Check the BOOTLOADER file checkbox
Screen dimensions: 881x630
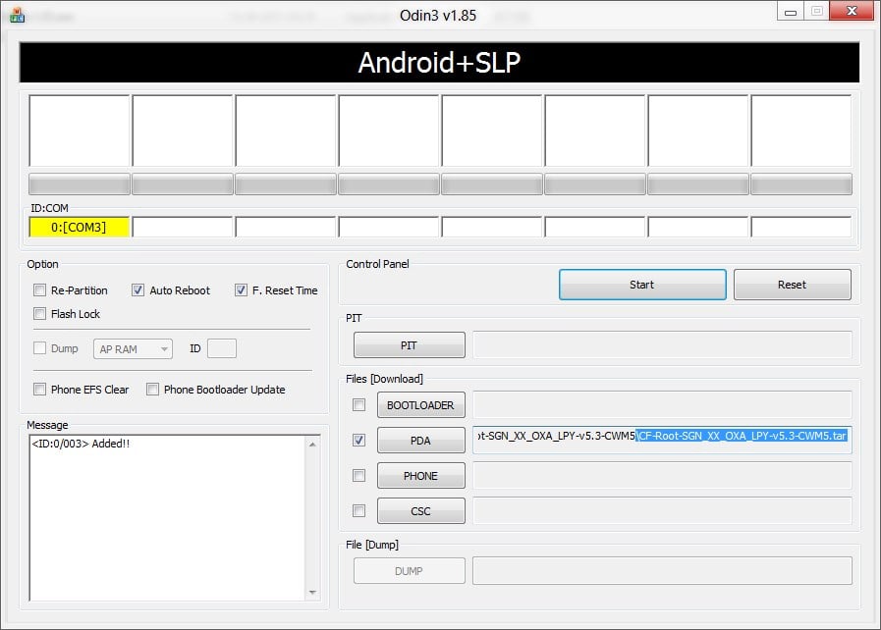[358, 404]
